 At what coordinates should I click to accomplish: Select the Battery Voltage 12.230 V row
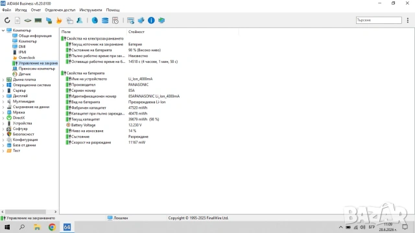pyautogui.click(x=104, y=125)
